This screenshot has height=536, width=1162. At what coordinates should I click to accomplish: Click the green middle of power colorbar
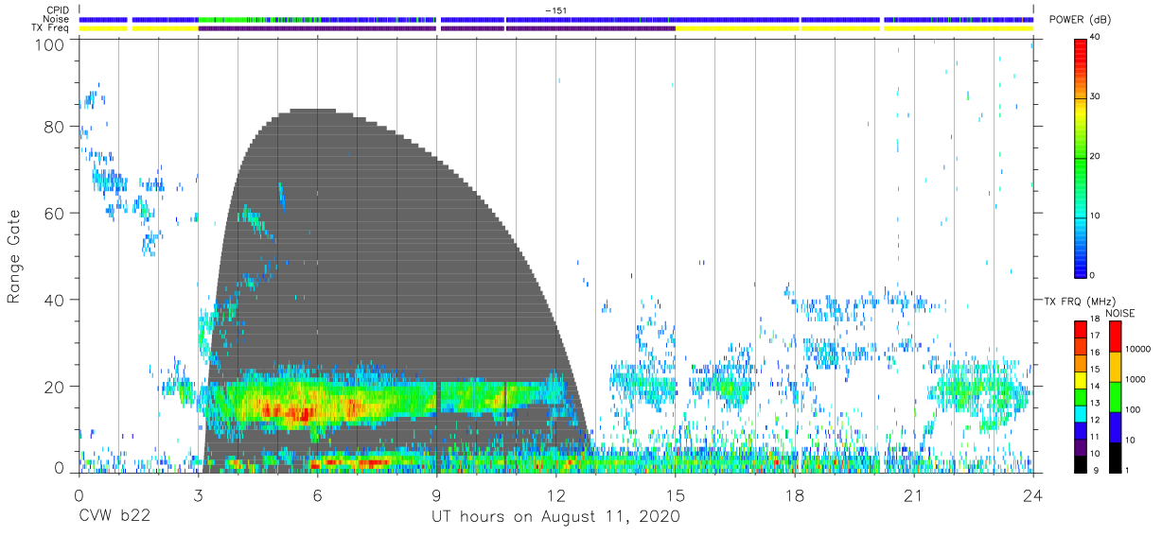click(1080, 161)
